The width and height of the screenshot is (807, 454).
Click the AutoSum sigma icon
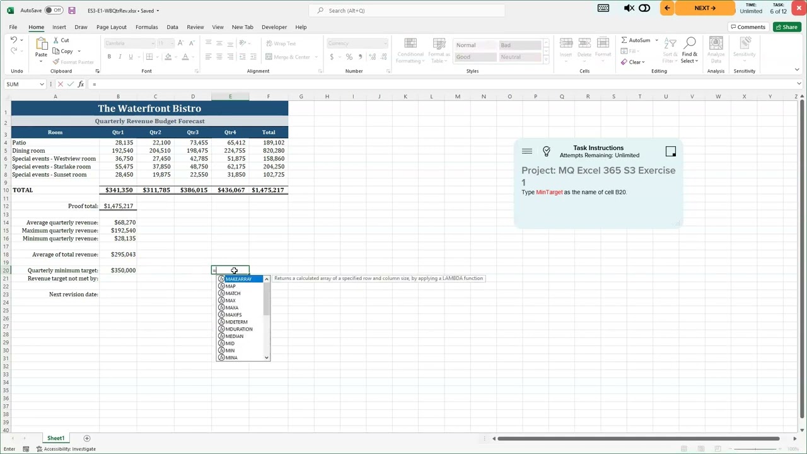(624, 40)
